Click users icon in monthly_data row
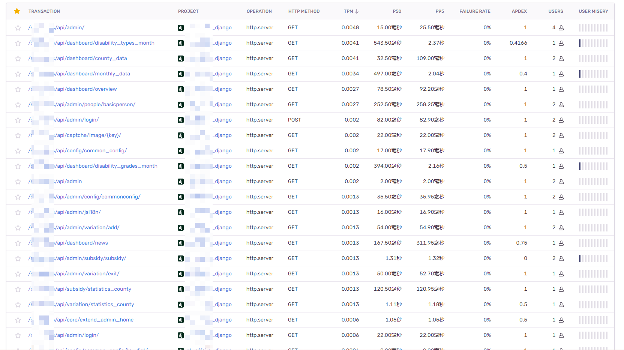The width and height of the screenshot is (624, 350). 561,74
